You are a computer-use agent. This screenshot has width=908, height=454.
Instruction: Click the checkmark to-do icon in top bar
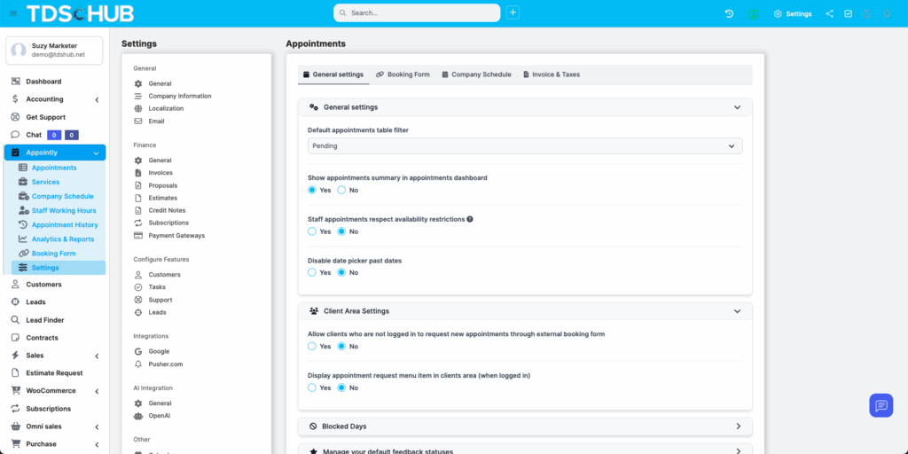pyautogui.click(x=849, y=13)
